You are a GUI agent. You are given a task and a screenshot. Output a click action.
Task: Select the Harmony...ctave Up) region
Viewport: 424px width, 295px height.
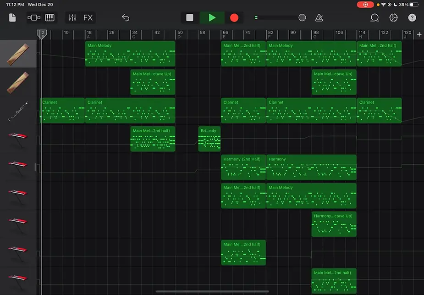334,224
